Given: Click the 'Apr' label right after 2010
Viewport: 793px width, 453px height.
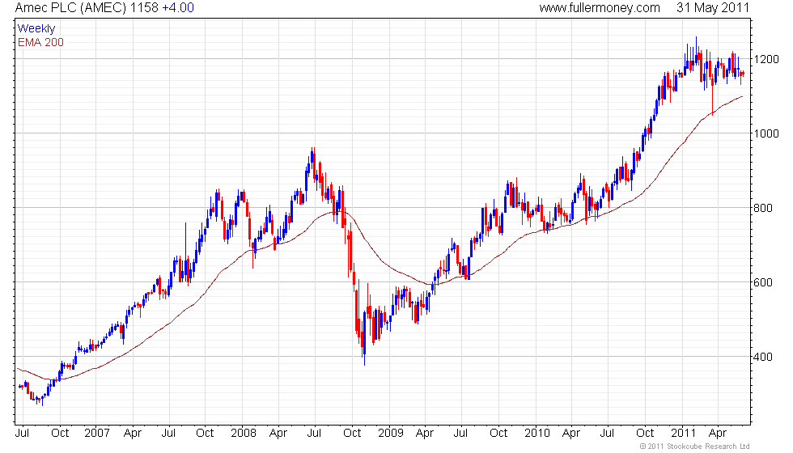Looking at the screenshot, I should [x=571, y=434].
